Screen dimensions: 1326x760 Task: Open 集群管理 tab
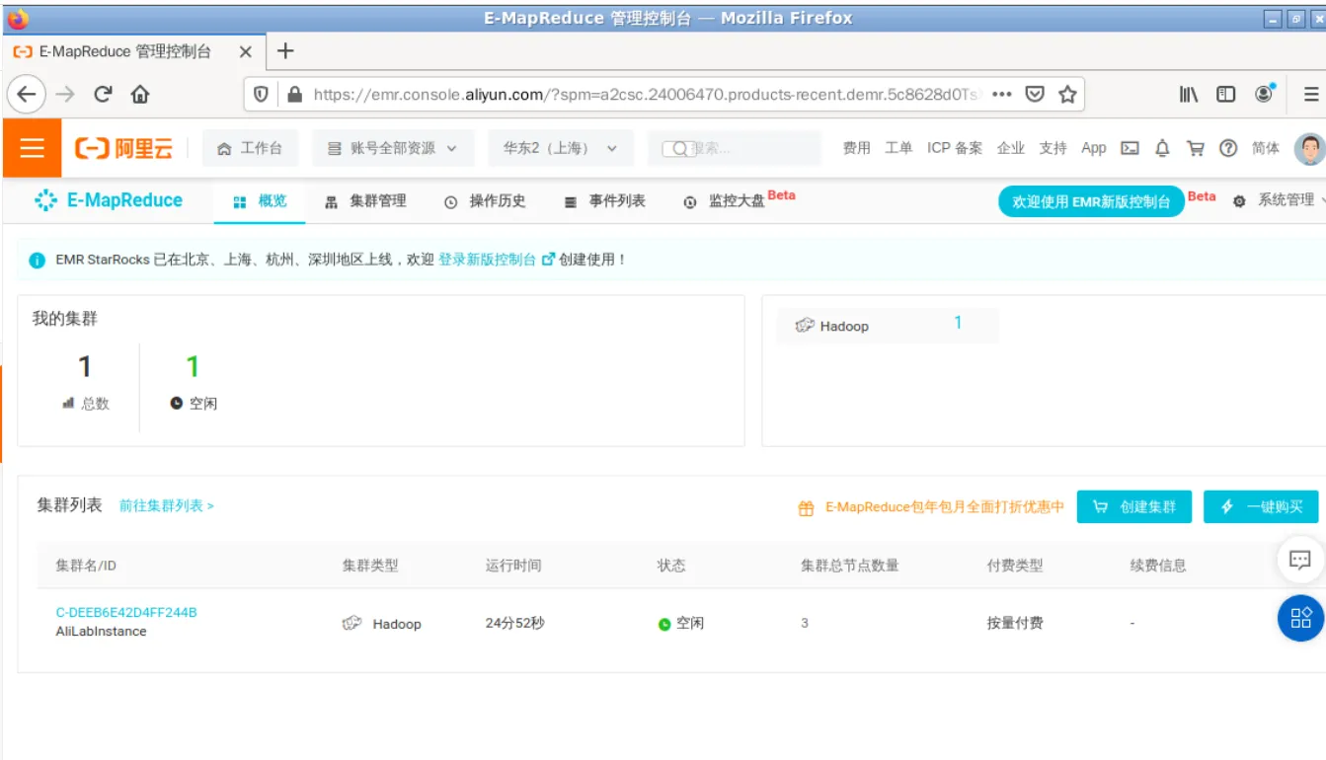[x=365, y=201]
